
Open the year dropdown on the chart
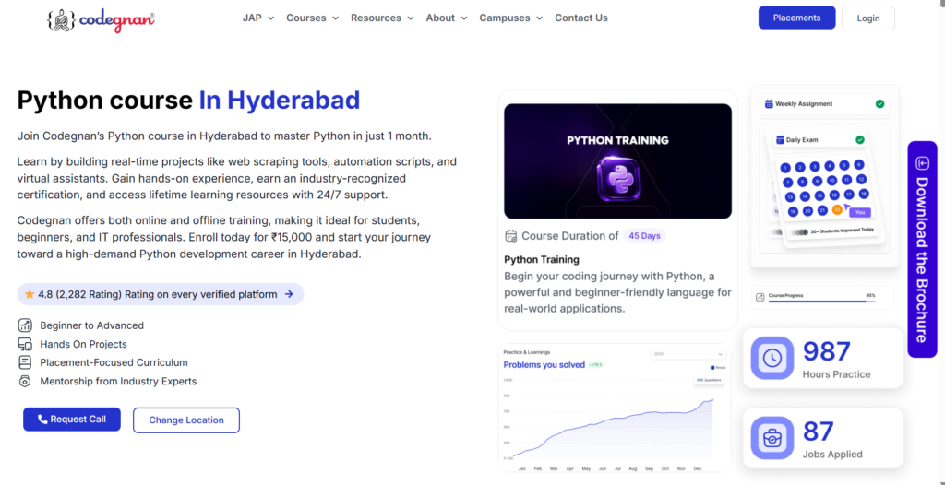coord(688,354)
